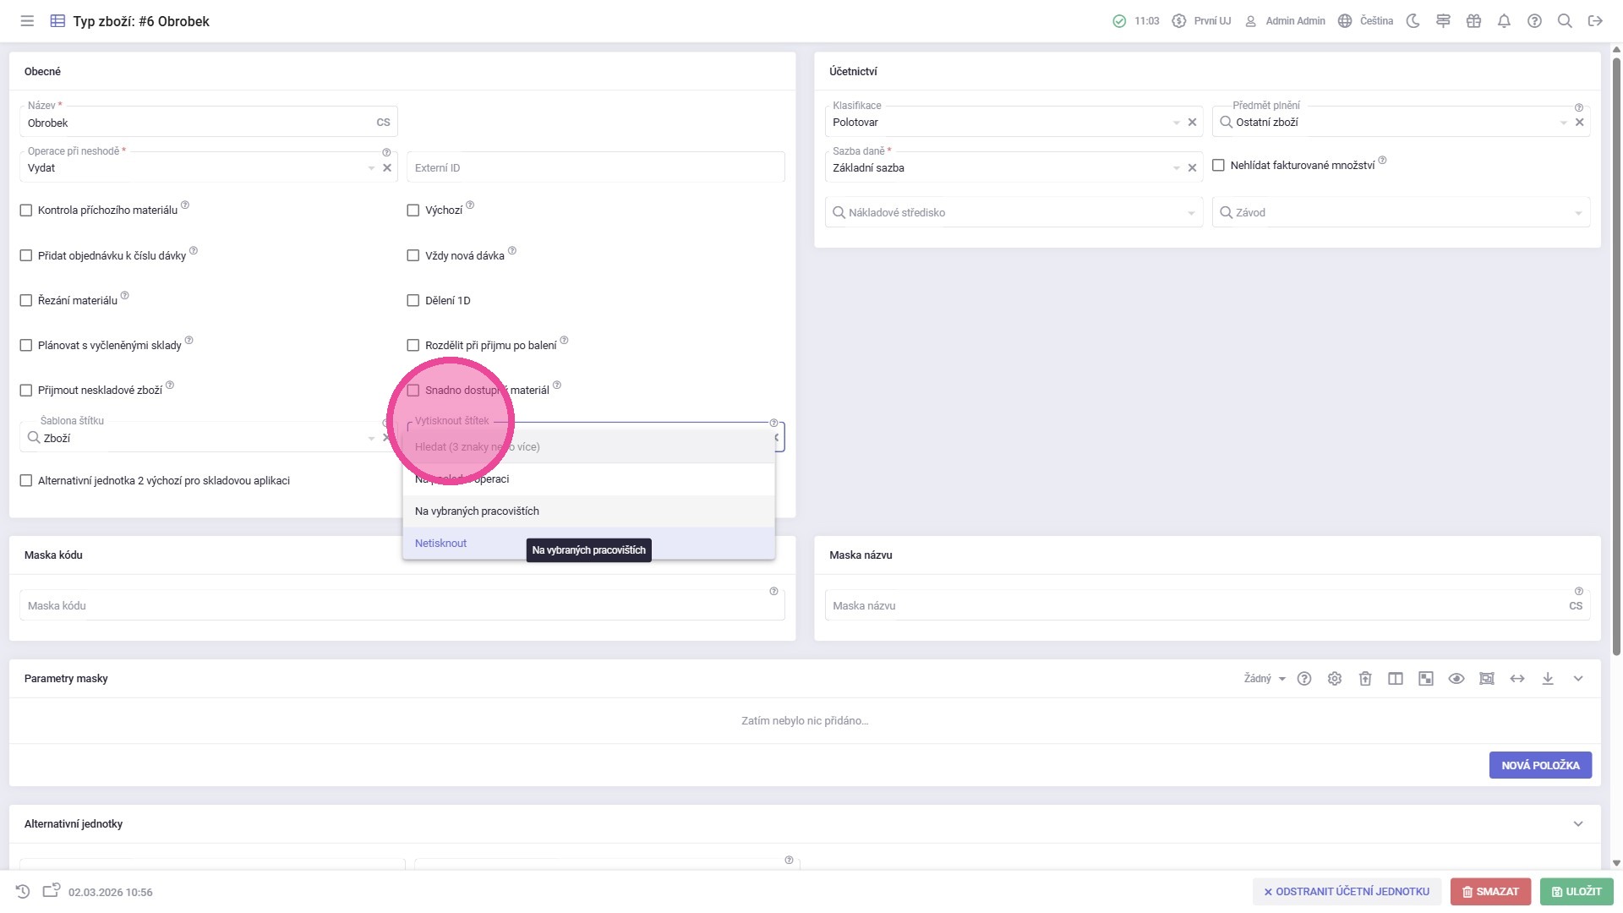
Task: Open the Nákladové středisko dropdown
Action: click(x=1013, y=213)
